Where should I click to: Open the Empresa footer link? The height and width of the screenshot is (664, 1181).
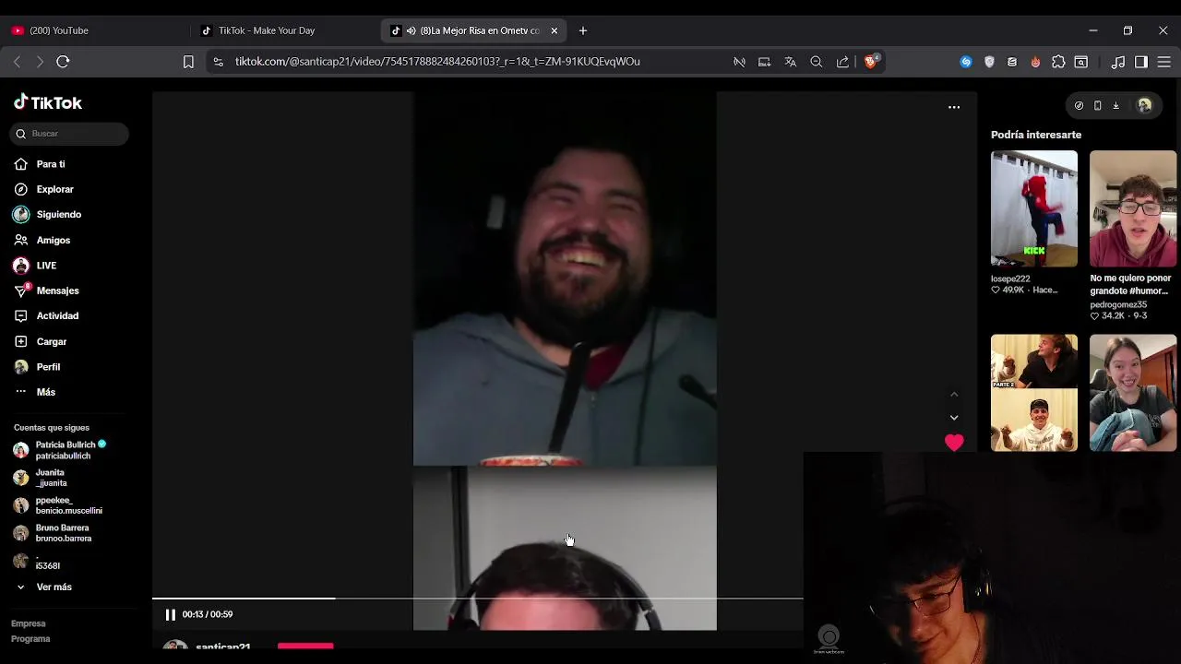pyautogui.click(x=28, y=623)
